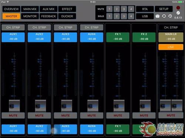The width and height of the screenshot is (185, 138).
Task: Open CH. STRIP for AUX4
Action: pos(92,27)
